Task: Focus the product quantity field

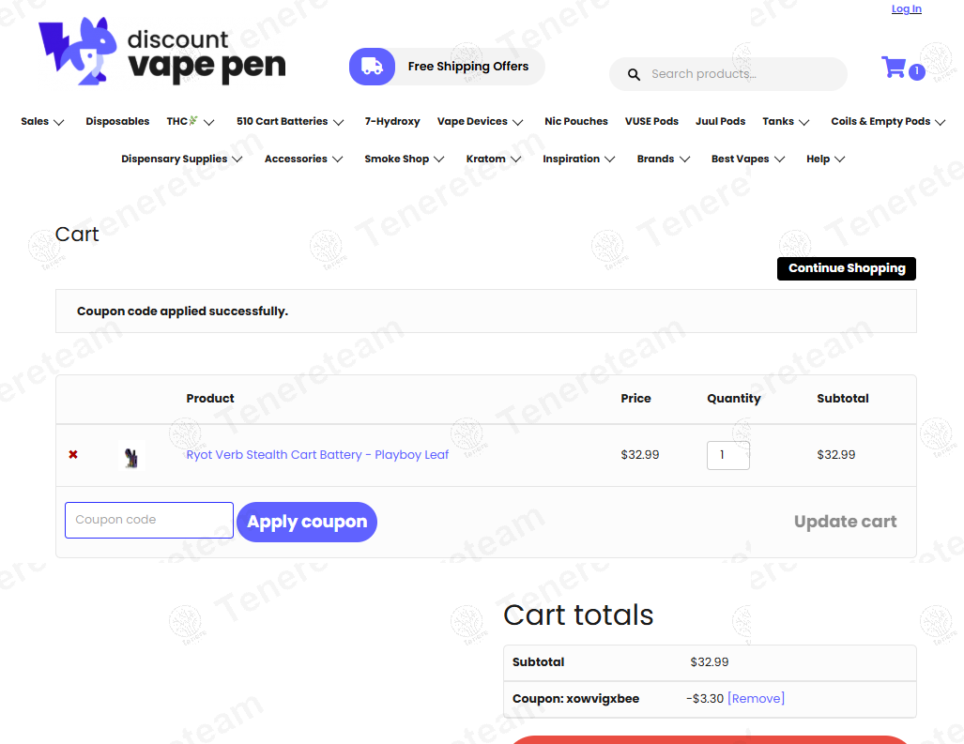Action: click(x=727, y=455)
